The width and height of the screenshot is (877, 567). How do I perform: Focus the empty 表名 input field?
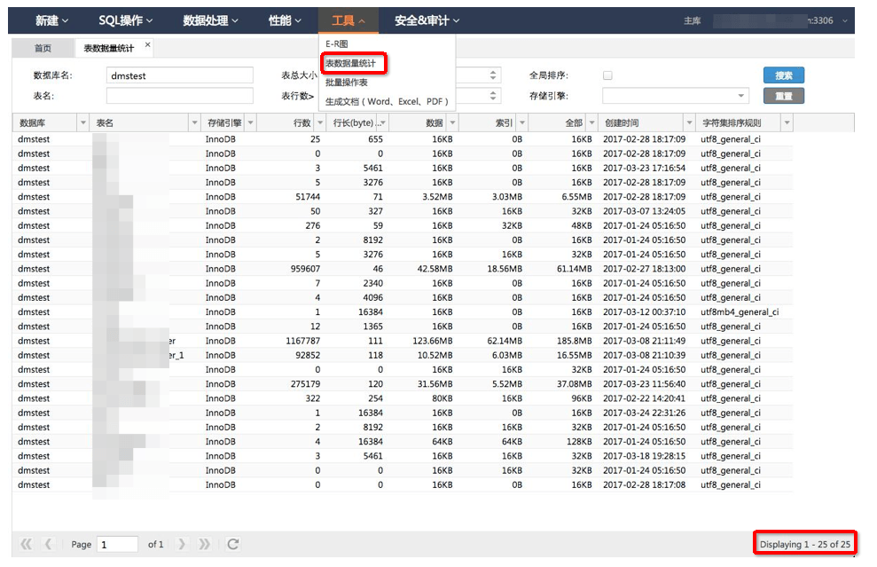point(179,96)
